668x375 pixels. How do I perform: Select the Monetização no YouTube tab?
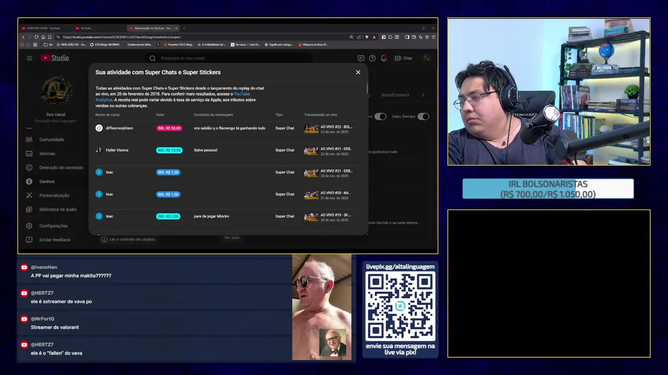pos(152,28)
